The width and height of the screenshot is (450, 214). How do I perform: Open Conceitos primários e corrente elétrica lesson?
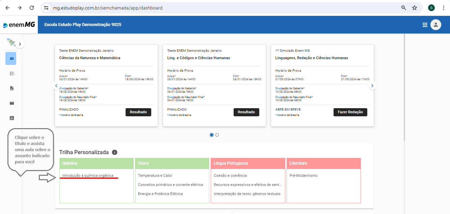(x=170, y=185)
